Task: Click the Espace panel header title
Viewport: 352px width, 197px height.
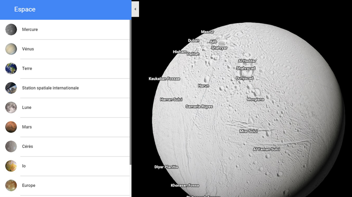Action: 25,9
